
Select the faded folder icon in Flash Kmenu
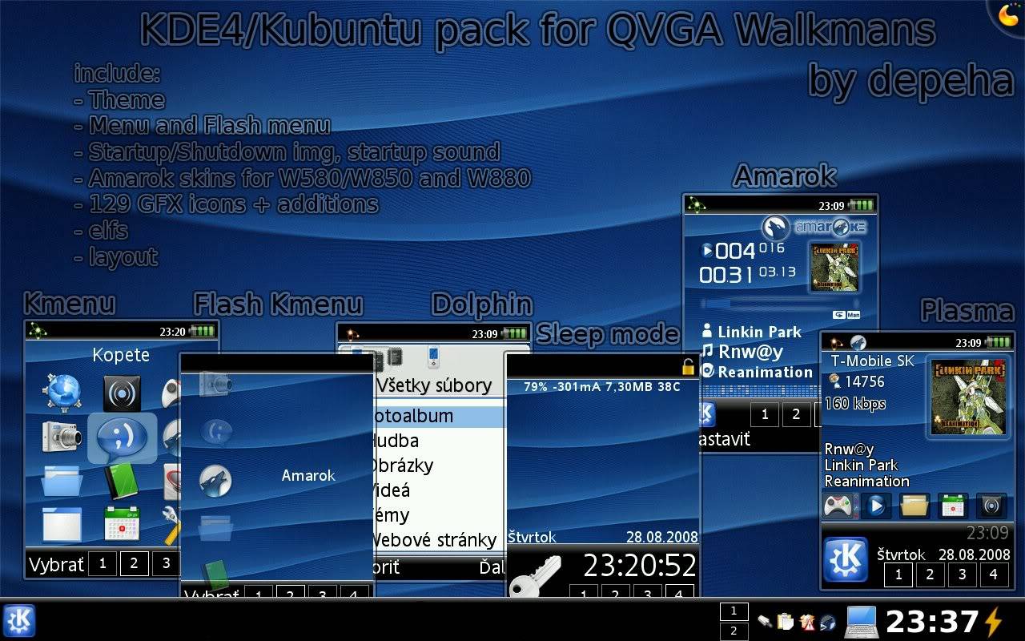(x=215, y=527)
